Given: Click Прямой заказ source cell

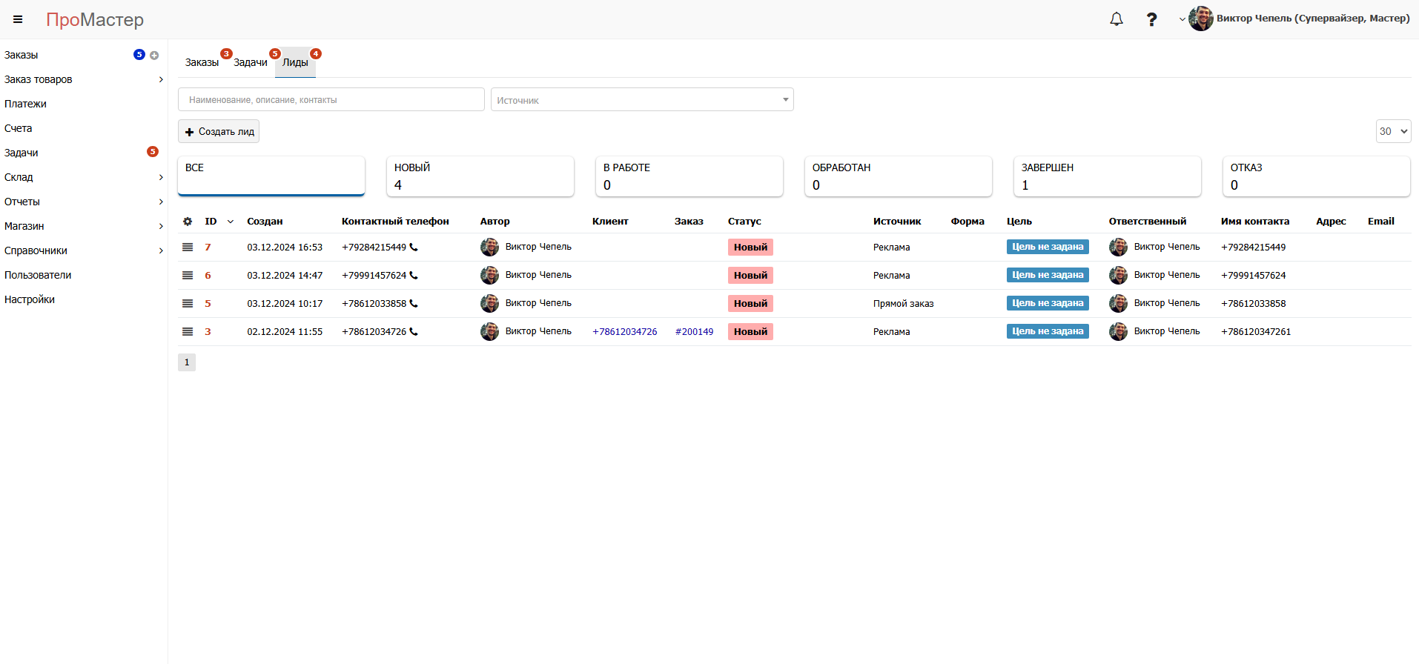Looking at the screenshot, I should tap(903, 304).
